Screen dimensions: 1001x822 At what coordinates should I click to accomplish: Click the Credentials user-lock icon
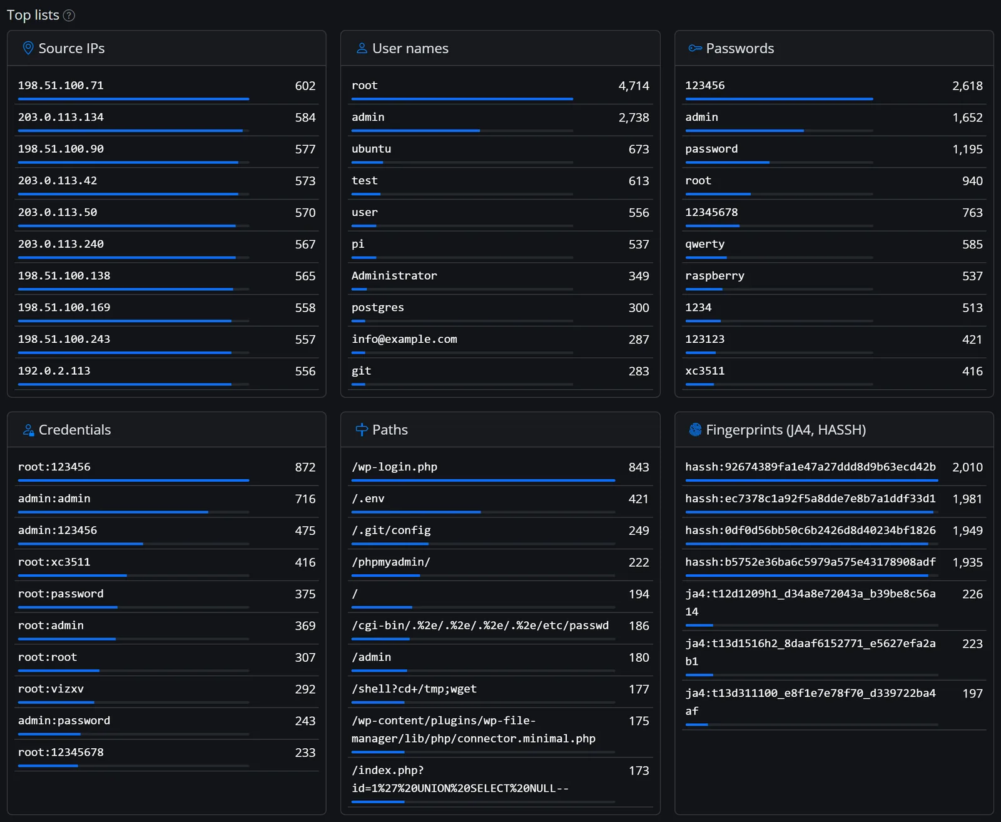pyautogui.click(x=28, y=430)
